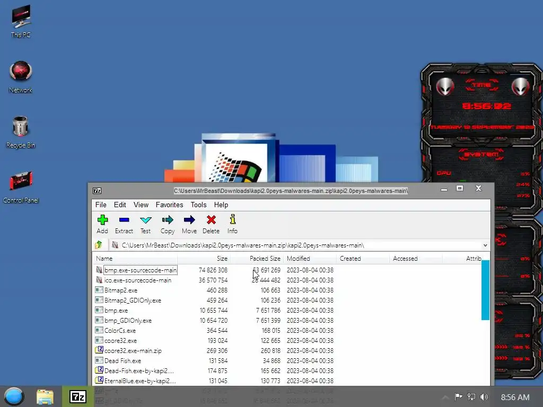Select the Dead Fish.exe file name
Screen dimensions: 543x407
(122, 360)
